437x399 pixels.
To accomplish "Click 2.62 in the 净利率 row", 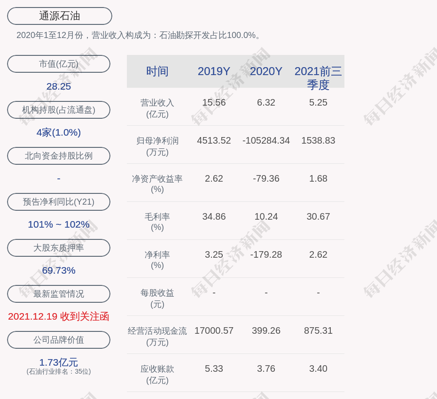I will click(318, 254).
